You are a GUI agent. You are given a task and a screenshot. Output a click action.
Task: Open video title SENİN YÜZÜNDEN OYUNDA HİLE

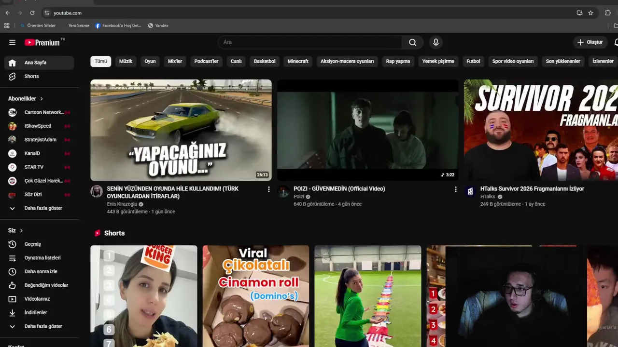coord(172,193)
